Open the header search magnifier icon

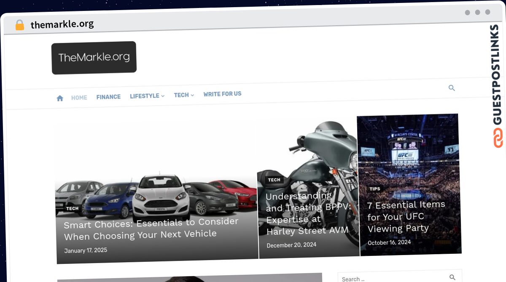coord(452,88)
